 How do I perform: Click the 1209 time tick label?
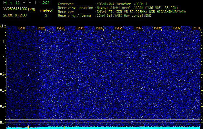tap(177, 28)
